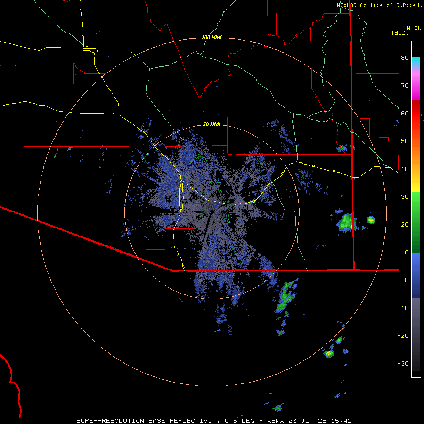Click the green segment of the color bar
Screen dimensions: 424x424
[x=416, y=222]
